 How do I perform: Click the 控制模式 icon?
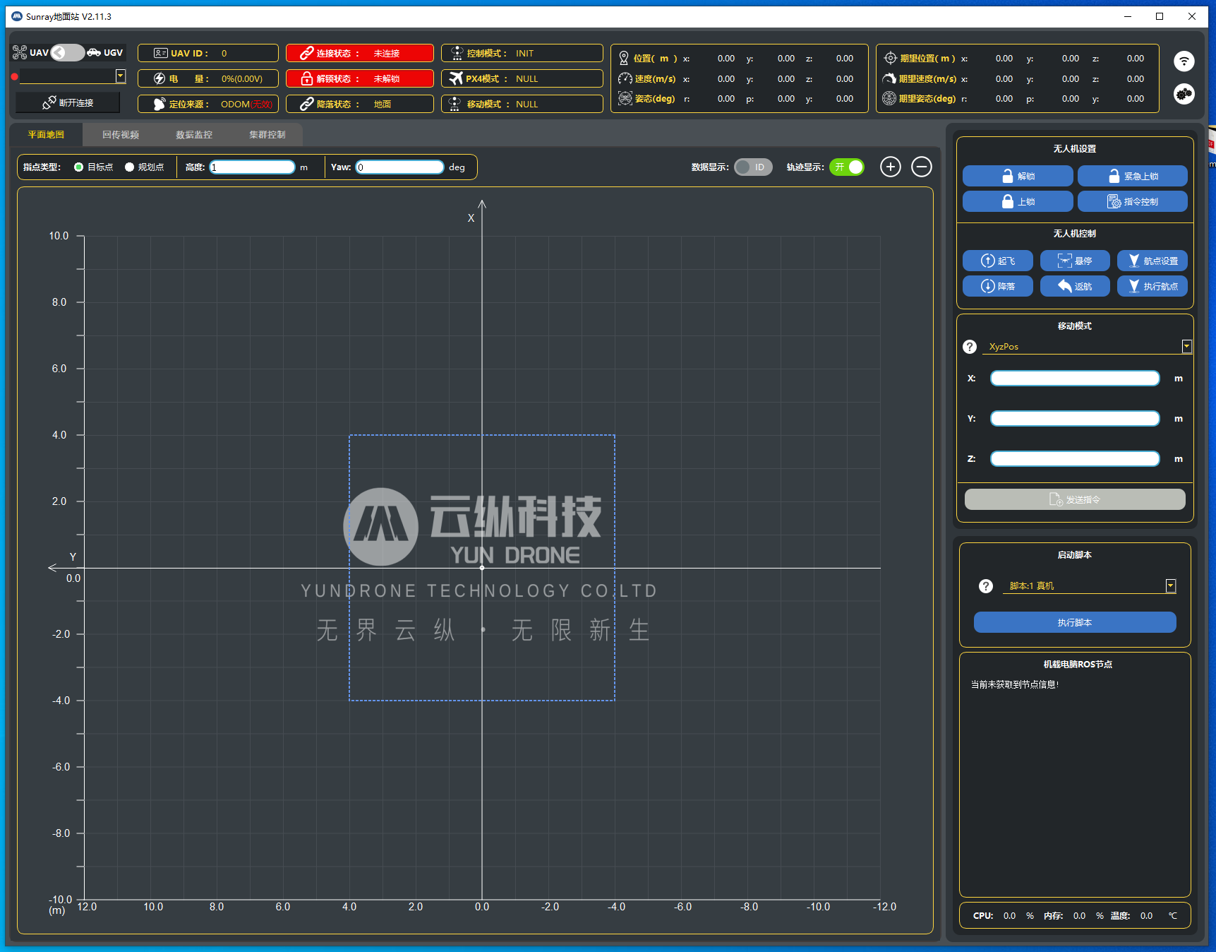point(457,53)
